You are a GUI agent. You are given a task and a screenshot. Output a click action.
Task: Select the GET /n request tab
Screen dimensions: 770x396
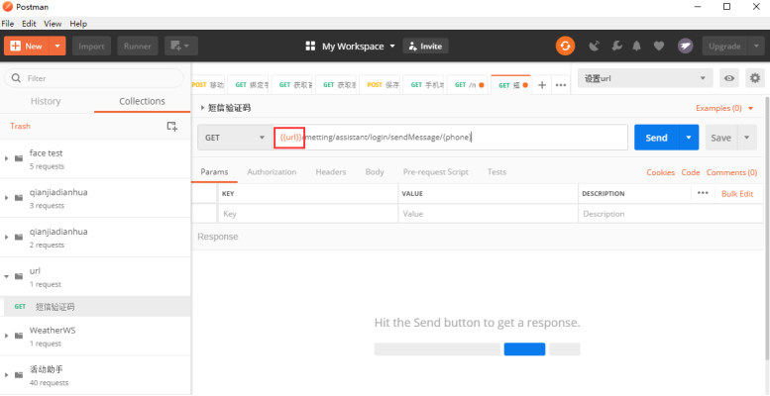pyautogui.click(x=468, y=85)
